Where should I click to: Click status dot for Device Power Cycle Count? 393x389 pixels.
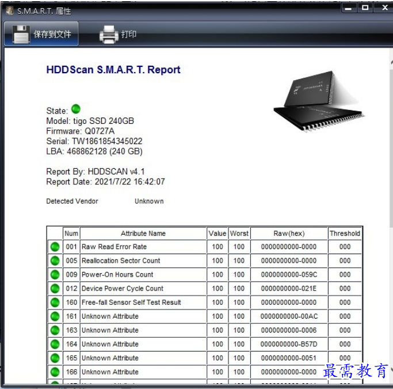click(x=55, y=289)
